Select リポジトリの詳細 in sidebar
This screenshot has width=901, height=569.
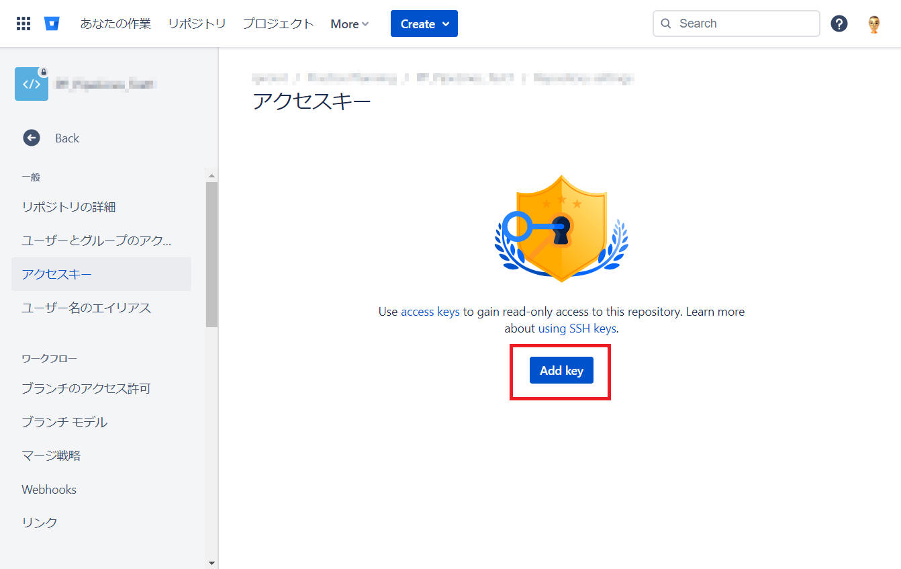(x=68, y=207)
